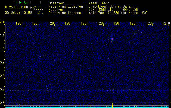Click the Receiving Location label

(66, 6)
